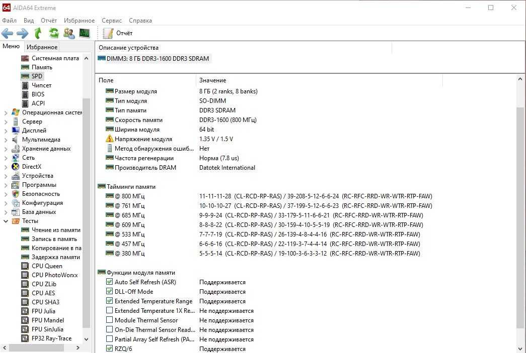
Task: Toggle the Extended Temperature Range checkbox
Action: point(109,301)
